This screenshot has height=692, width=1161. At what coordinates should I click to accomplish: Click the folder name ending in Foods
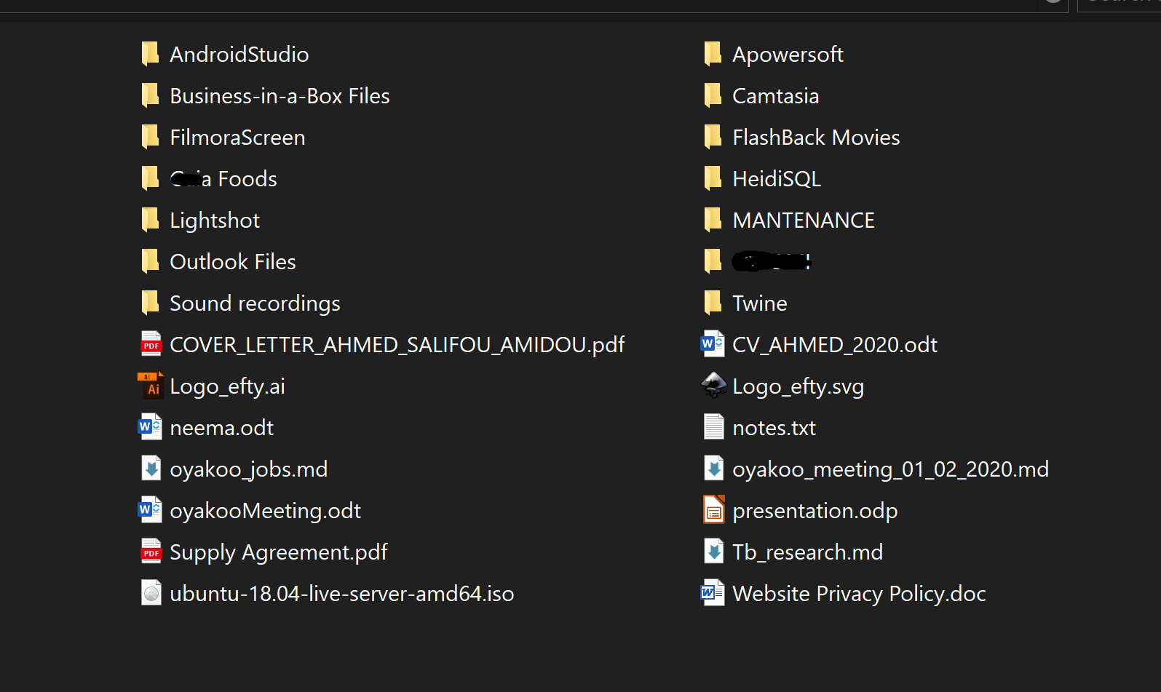(223, 179)
